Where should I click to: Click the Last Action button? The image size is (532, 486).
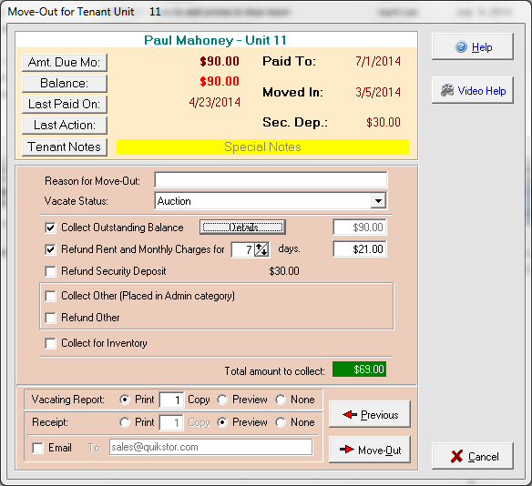tap(65, 126)
